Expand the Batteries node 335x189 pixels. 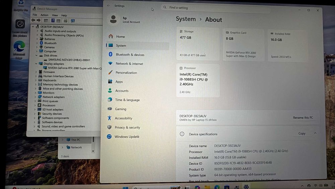[x=37, y=39]
